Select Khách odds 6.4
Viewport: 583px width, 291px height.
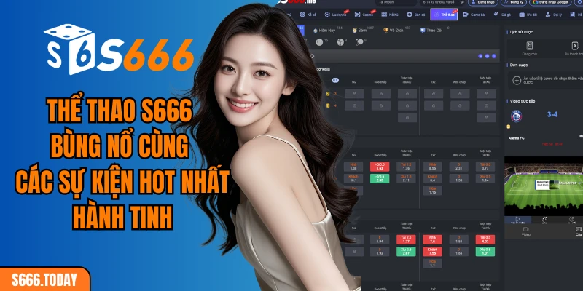(x=432, y=178)
